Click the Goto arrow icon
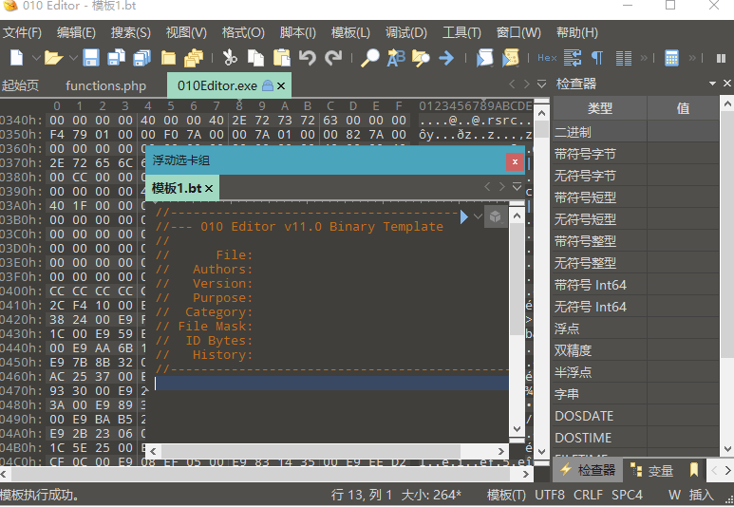Image resolution: width=734 pixels, height=507 pixels. 446,58
